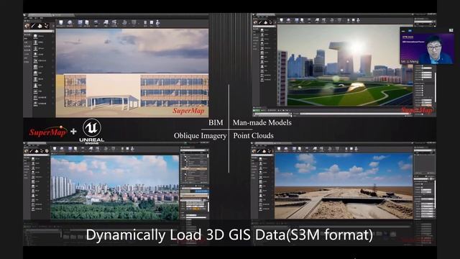Select Landscape mode icon in BIM window
This screenshot has width=460, height=259.
point(40,26)
